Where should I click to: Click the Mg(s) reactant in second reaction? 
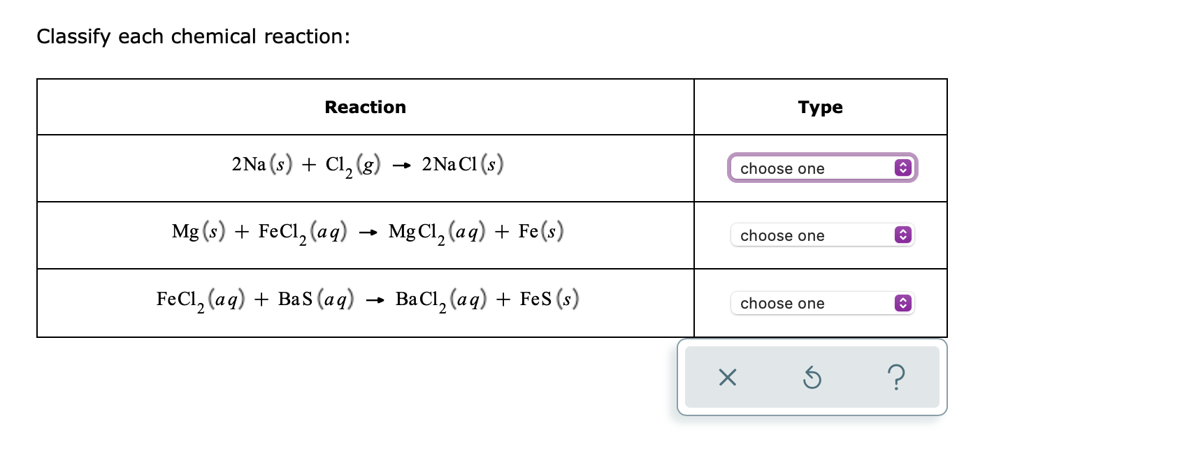click(199, 232)
